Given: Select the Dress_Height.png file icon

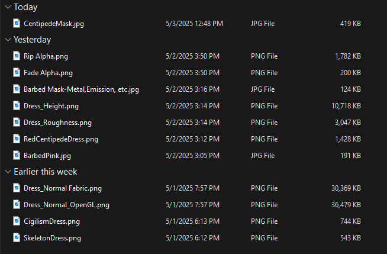Looking at the screenshot, I should (x=17, y=105).
